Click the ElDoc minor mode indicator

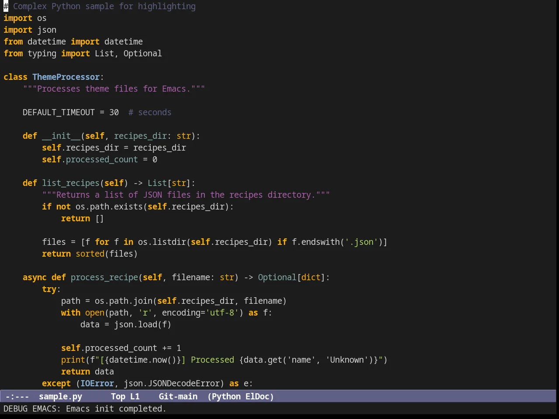[258, 396]
